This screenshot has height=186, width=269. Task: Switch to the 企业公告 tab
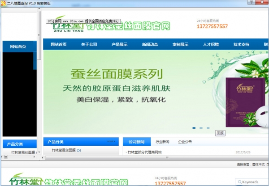click(185, 142)
